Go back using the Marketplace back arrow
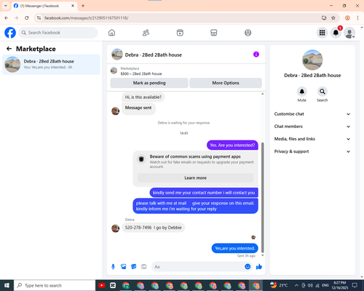The image size is (364, 291). point(9,49)
